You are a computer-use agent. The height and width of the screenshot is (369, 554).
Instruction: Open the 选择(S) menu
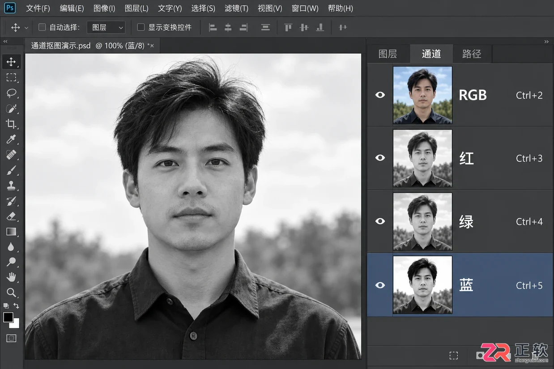[203, 8]
